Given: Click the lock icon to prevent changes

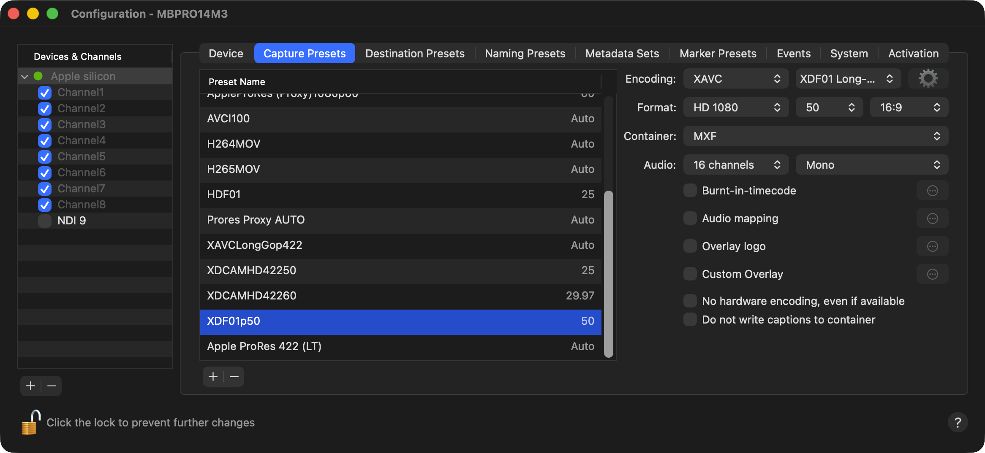Looking at the screenshot, I should (31, 422).
